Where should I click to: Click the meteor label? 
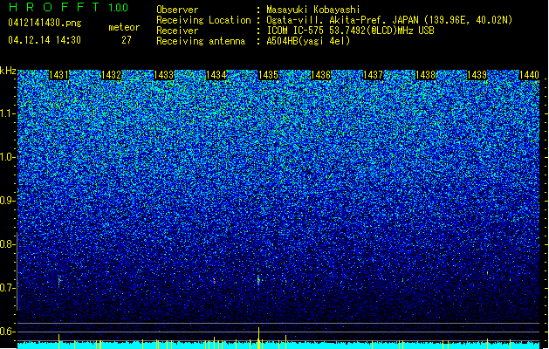click(124, 27)
